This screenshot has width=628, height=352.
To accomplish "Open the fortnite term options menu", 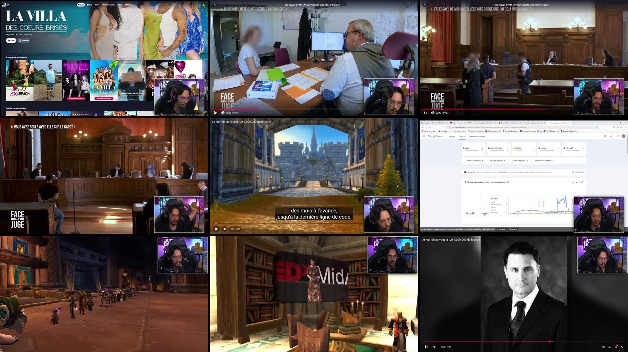I will pos(558,149).
